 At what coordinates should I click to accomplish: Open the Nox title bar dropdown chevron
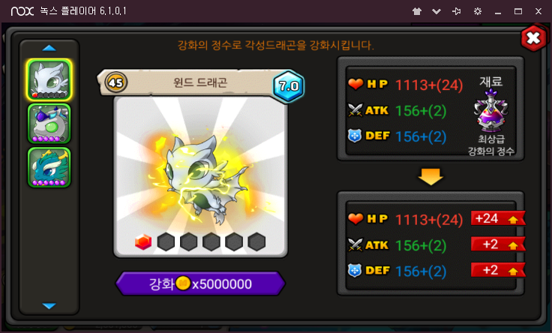pyautogui.click(x=436, y=11)
